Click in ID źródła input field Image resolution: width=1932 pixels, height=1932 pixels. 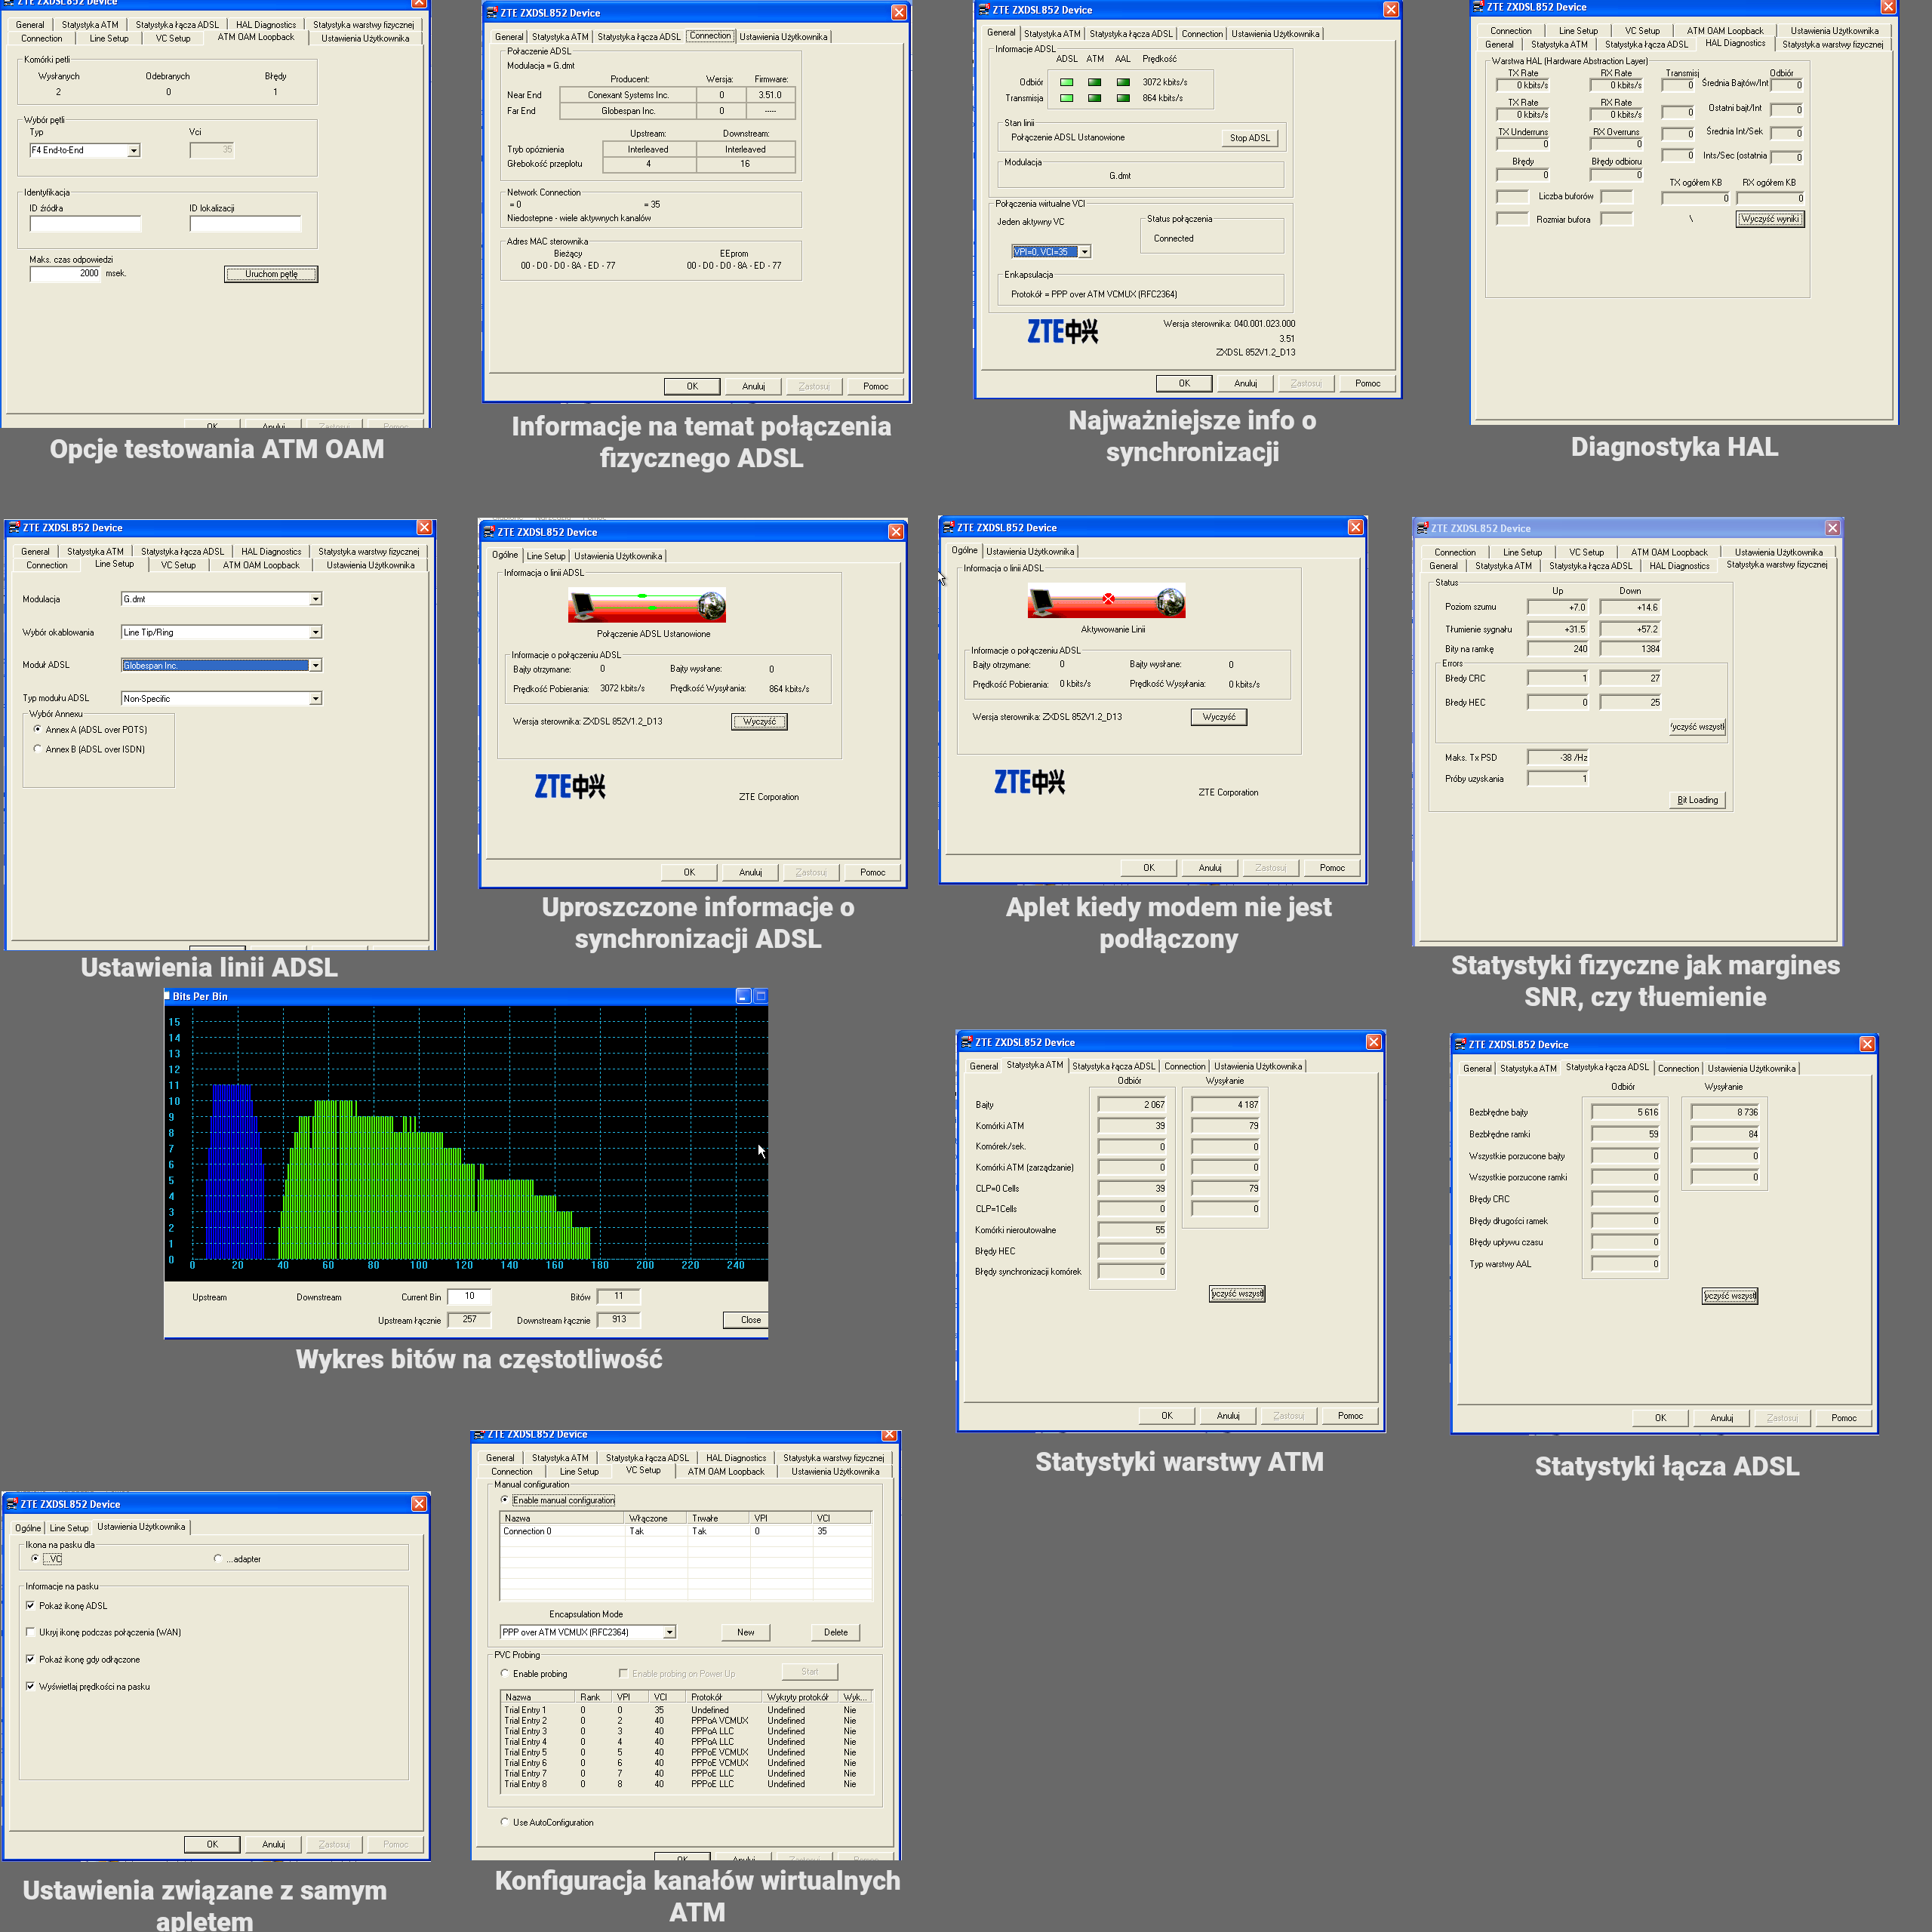(85, 224)
